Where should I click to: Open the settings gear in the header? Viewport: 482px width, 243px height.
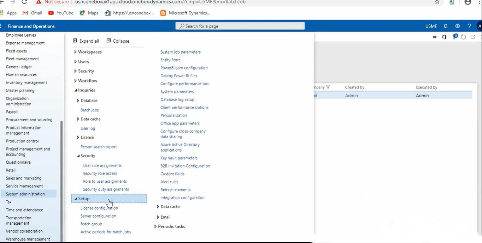point(457,26)
